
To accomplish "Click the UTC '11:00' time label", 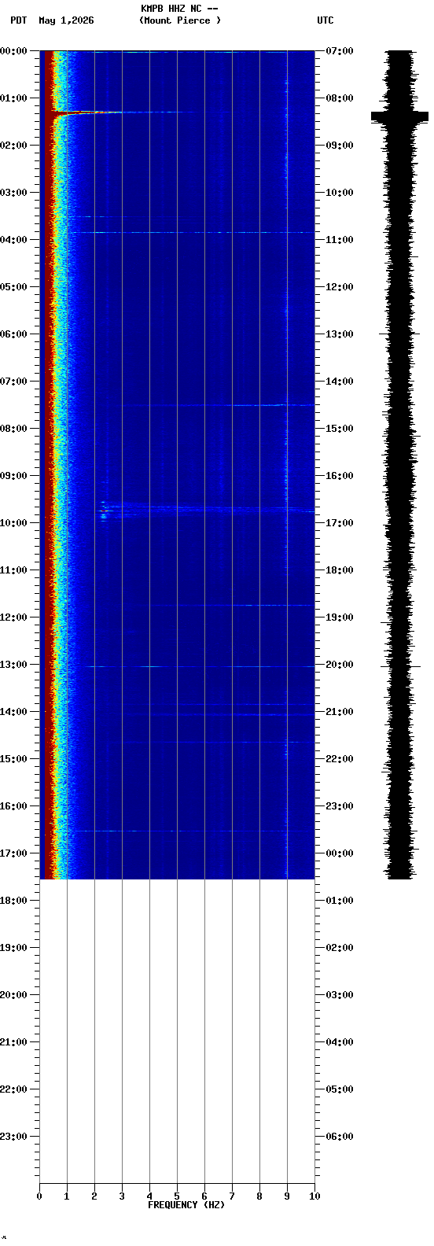I will point(339,240).
